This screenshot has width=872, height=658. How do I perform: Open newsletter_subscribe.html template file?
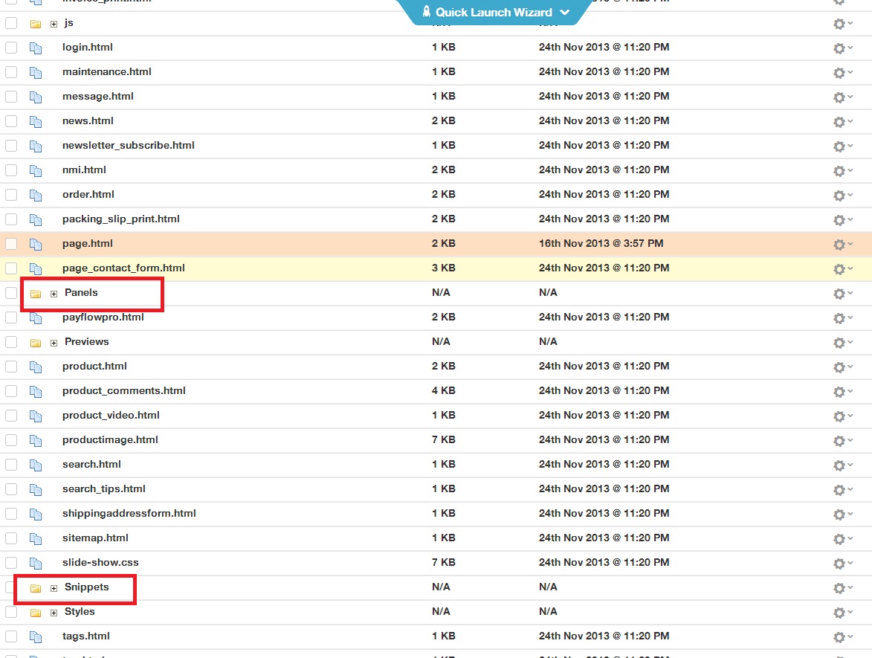tap(128, 145)
